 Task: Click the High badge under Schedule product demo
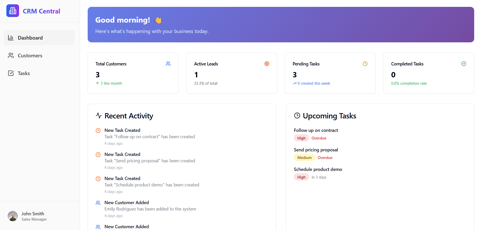(x=301, y=177)
